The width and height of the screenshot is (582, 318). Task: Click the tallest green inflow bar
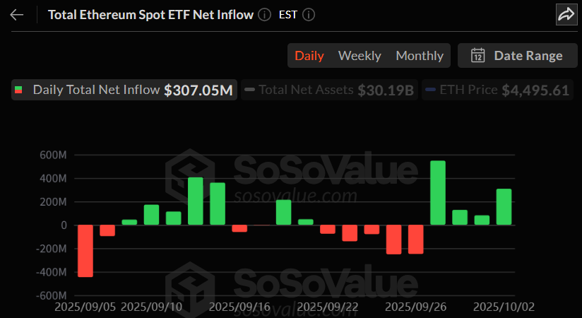tap(438, 193)
